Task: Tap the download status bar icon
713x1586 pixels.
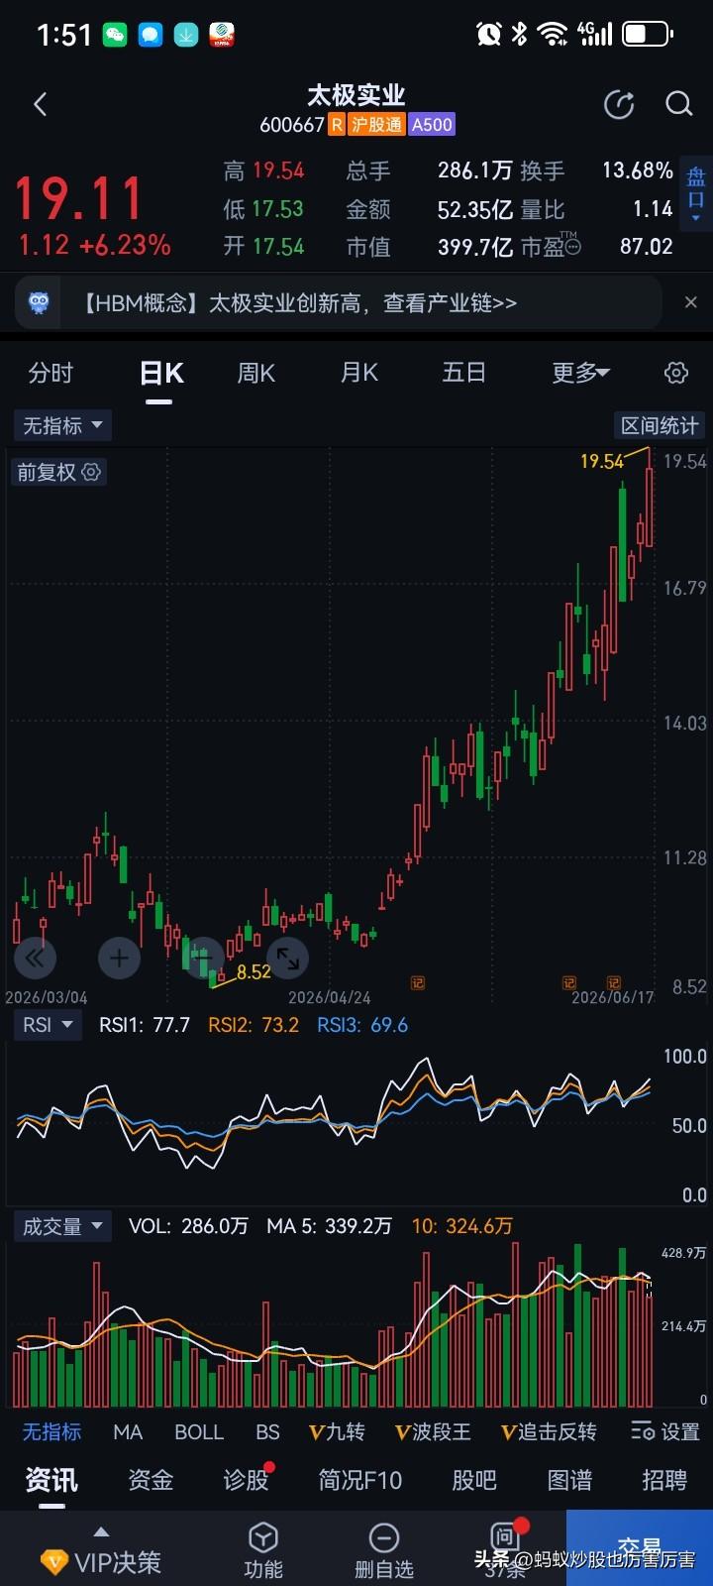Action: pos(186,36)
